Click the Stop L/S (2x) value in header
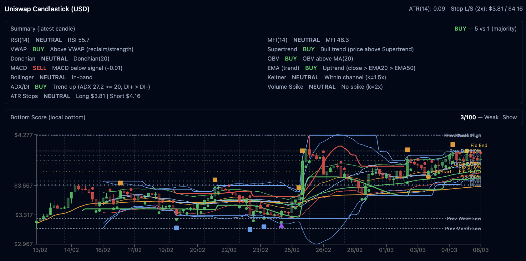 click(x=486, y=9)
